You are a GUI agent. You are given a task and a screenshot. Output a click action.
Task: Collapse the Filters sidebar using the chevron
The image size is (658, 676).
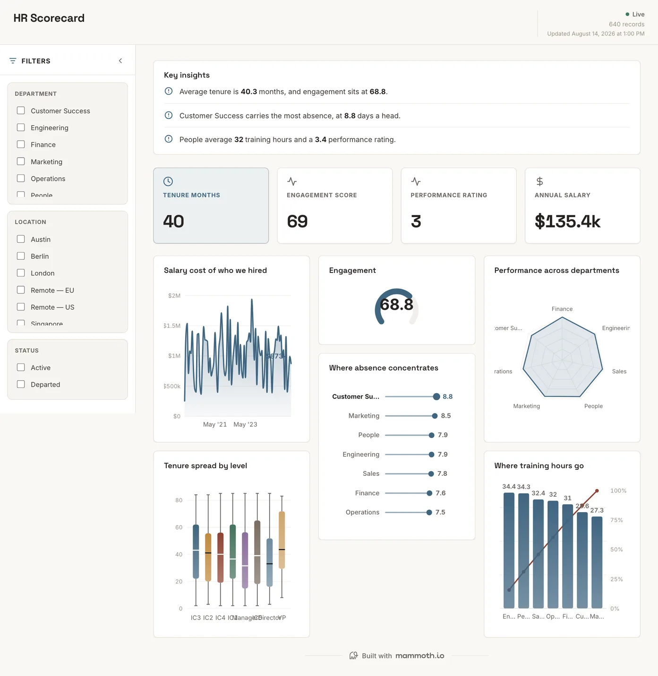[x=120, y=61]
